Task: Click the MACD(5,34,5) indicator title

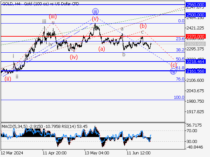Action: coord(13,126)
